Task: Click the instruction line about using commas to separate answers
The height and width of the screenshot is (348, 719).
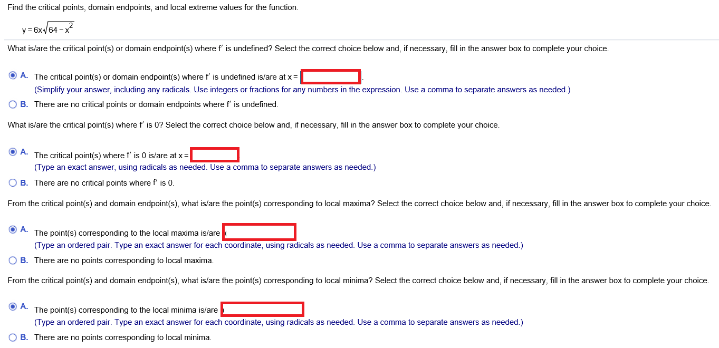Action: click(279, 322)
